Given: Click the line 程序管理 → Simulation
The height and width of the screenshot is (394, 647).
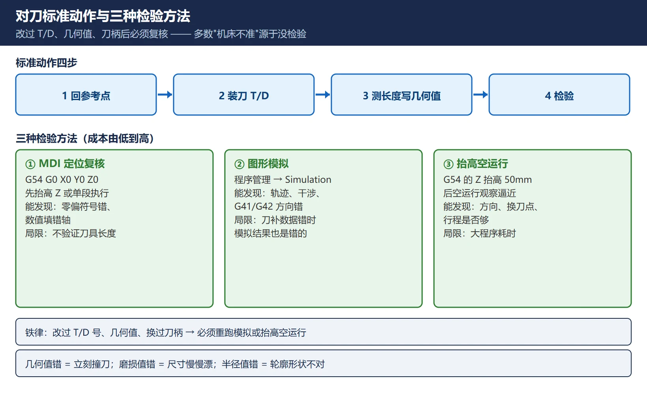Looking at the screenshot, I should coord(283,180).
